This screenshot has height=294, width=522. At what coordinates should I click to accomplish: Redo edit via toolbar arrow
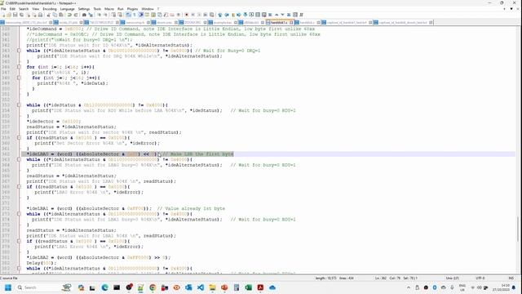[76, 15]
